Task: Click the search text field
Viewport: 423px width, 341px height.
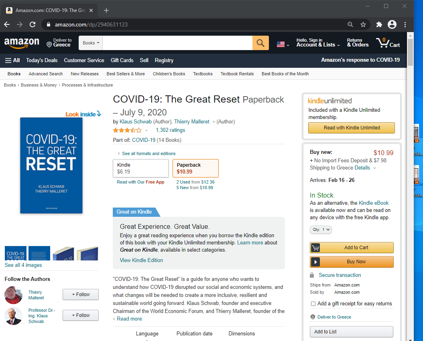Action: click(177, 43)
